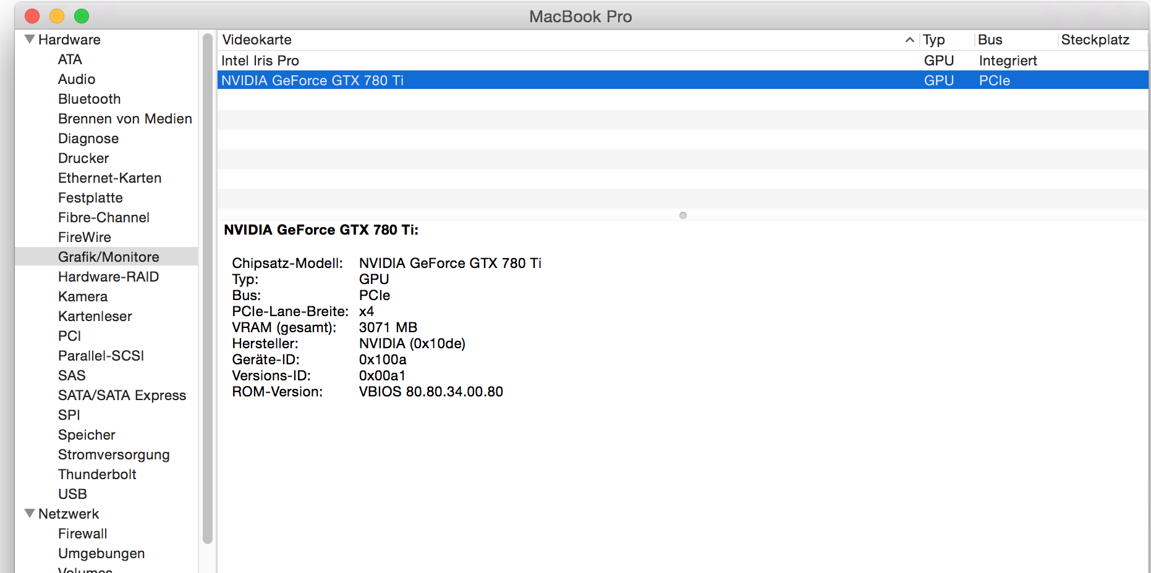Click the PCIe-Lane-Breite value x4

tap(367, 311)
